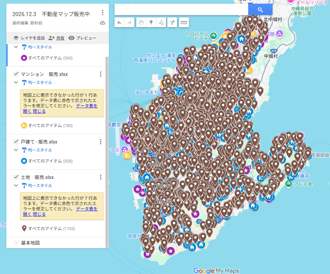Uncheck the マンション 販売.xlsx layer checkbox
This screenshot has height=274, width=330.
point(16,74)
